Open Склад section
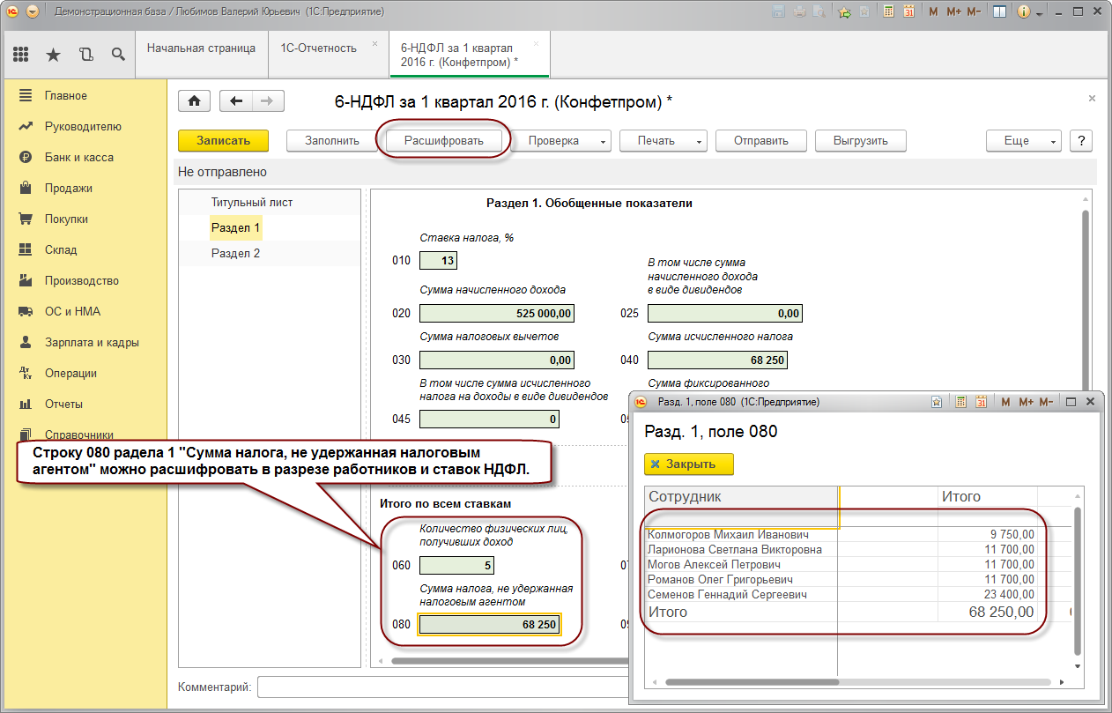Image resolution: width=1112 pixels, height=713 pixels. point(61,249)
